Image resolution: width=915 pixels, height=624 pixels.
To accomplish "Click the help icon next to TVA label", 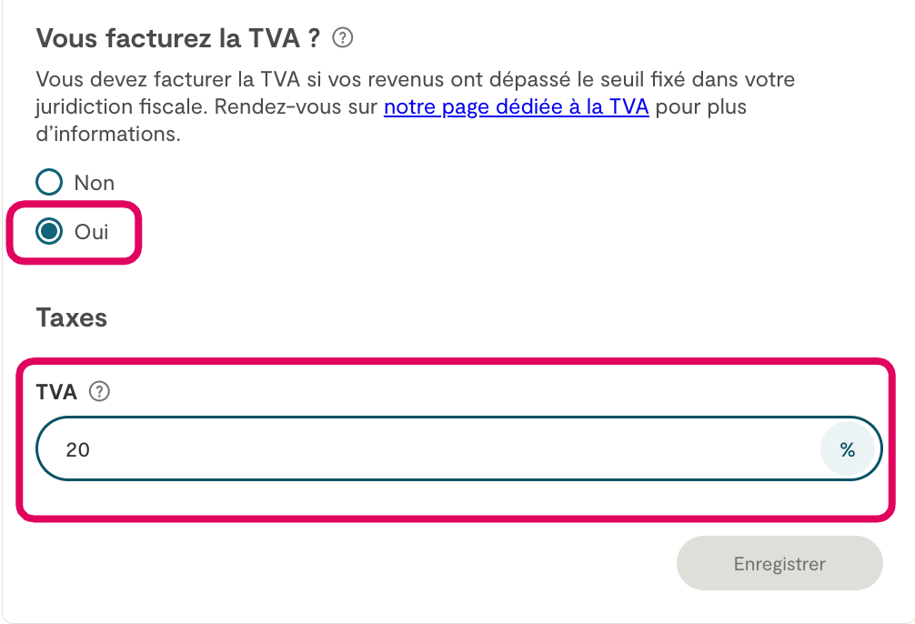I will click(100, 392).
